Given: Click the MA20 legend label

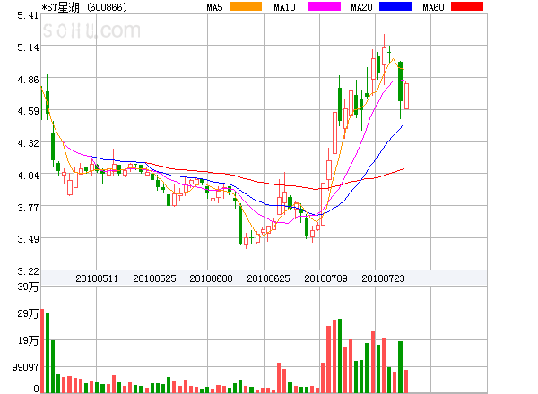Looking at the screenshot, I should [361, 7].
